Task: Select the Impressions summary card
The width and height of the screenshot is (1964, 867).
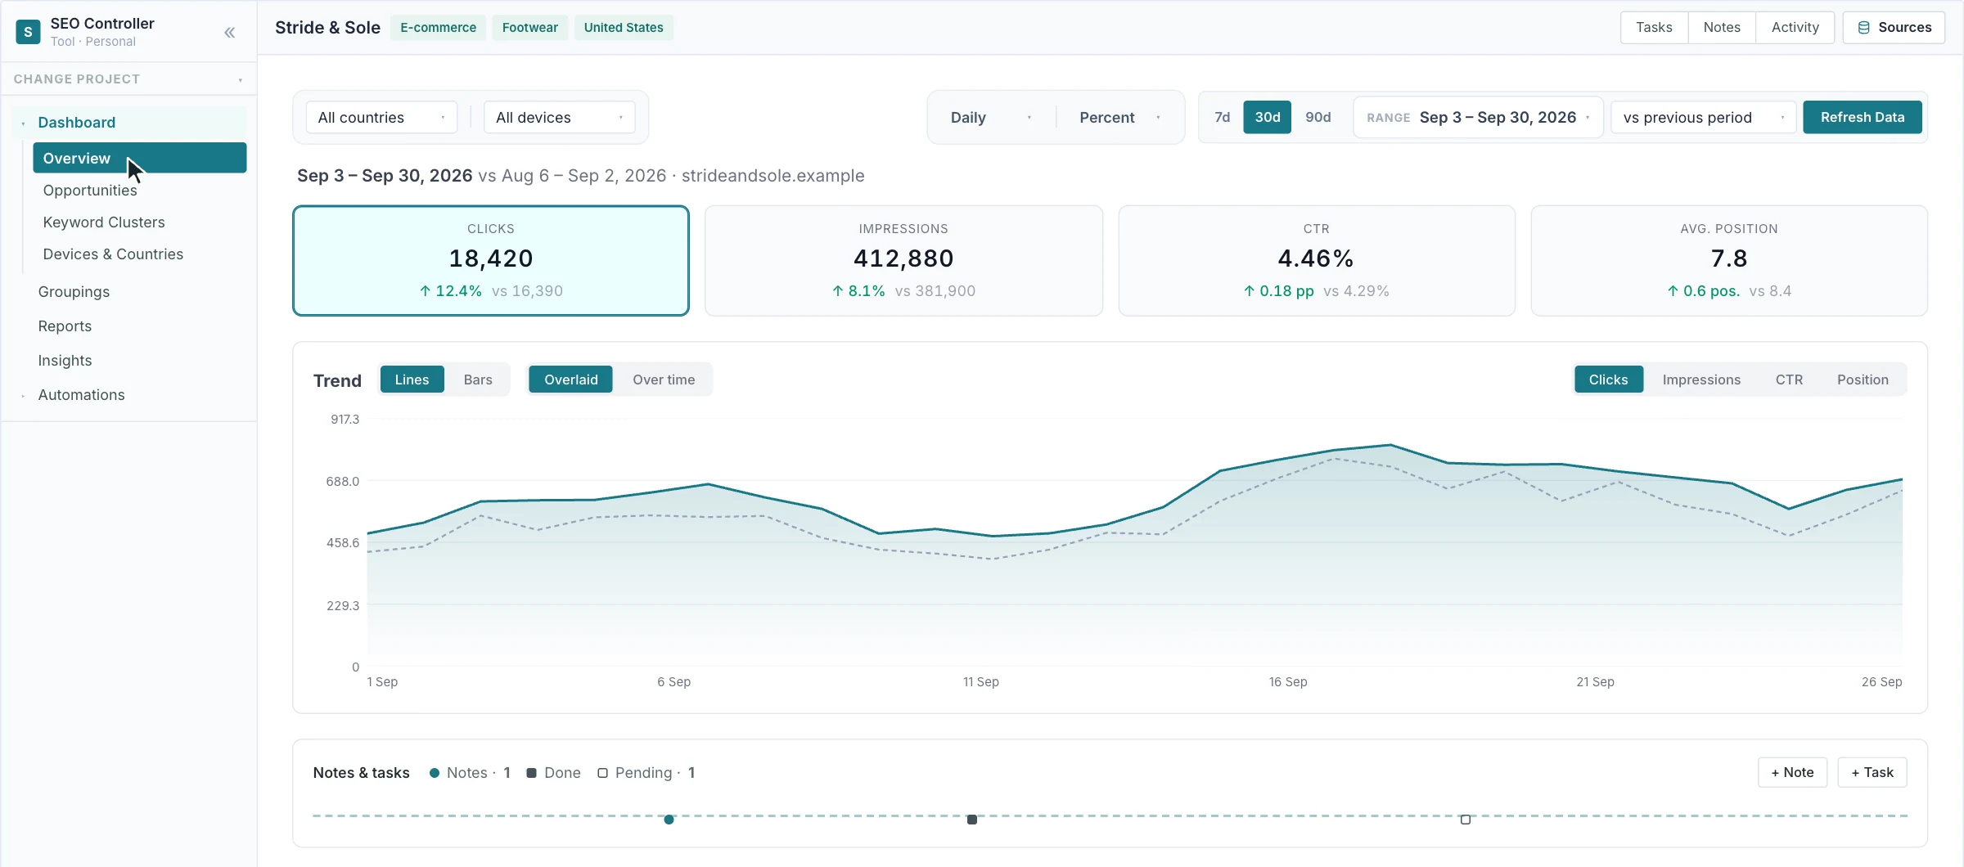Action: tap(903, 260)
